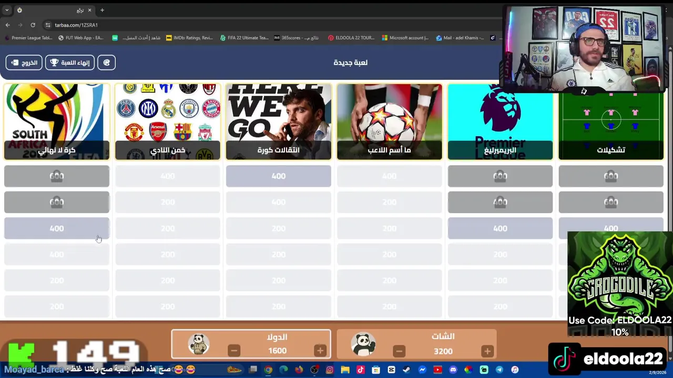Open FUT Web App bookmark
Image resolution: width=673 pixels, height=378 pixels.
click(81, 38)
